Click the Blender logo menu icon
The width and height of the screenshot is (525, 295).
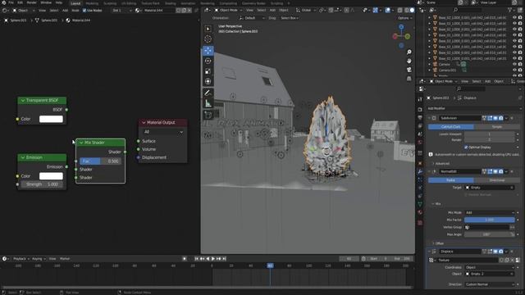click(3, 2)
